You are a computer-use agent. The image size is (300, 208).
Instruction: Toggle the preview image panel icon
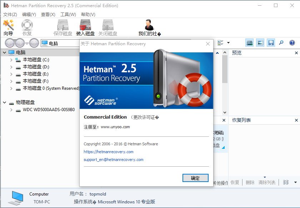point(260,43)
